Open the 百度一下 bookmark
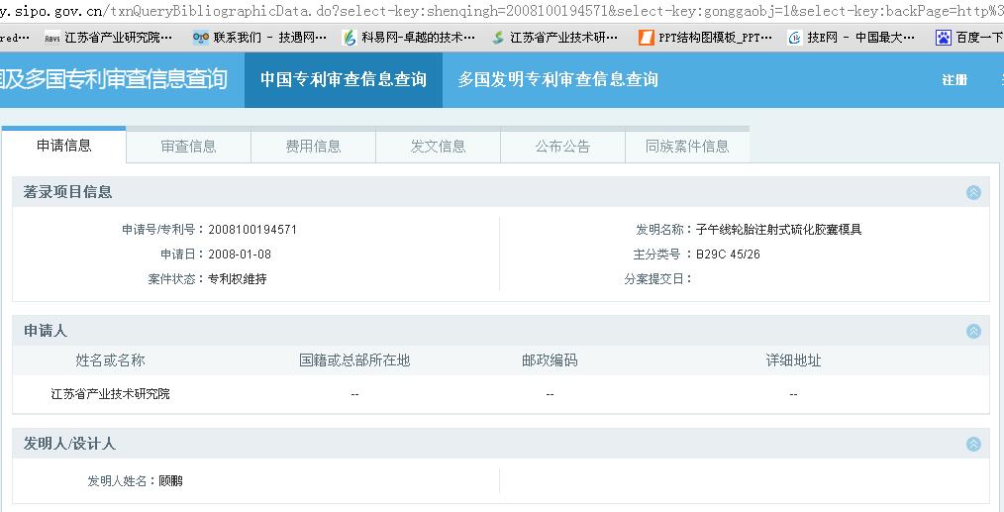Viewport: 1004px width, 512px height. [969, 38]
